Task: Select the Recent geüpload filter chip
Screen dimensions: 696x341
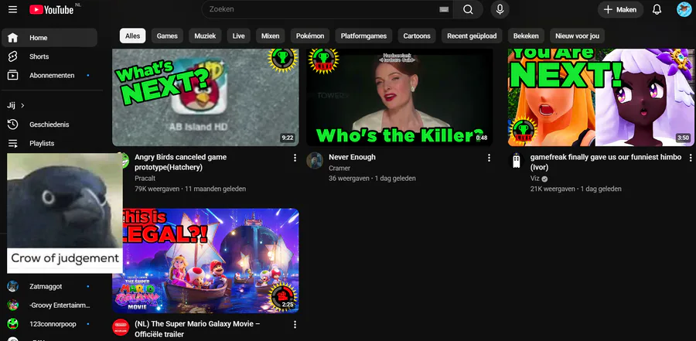Action: (x=472, y=36)
